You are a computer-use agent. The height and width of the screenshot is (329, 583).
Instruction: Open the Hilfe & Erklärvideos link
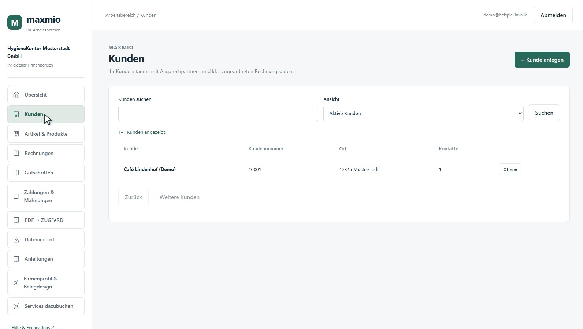click(33, 327)
